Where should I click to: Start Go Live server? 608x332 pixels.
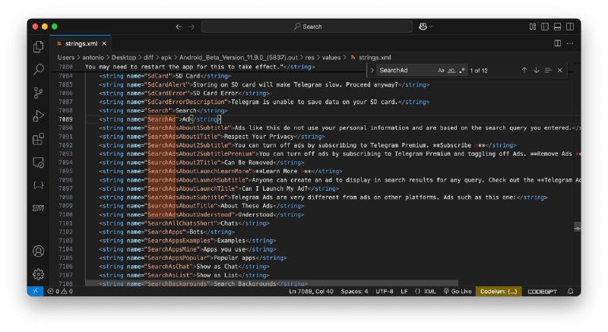(x=458, y=291)
